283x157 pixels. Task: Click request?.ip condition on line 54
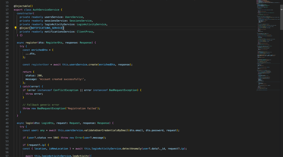tap(36, 145)
